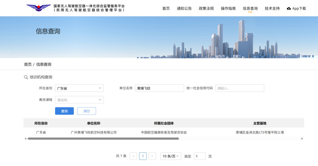This screenshot has width=318, height=166.
Task: Click the horizontal scrollbar thumb under the table
Action: click(x=103, y=139)
